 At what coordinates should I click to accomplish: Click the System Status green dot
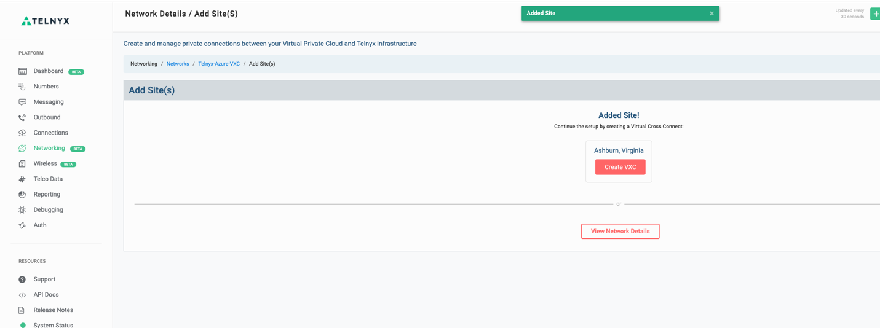23,325
